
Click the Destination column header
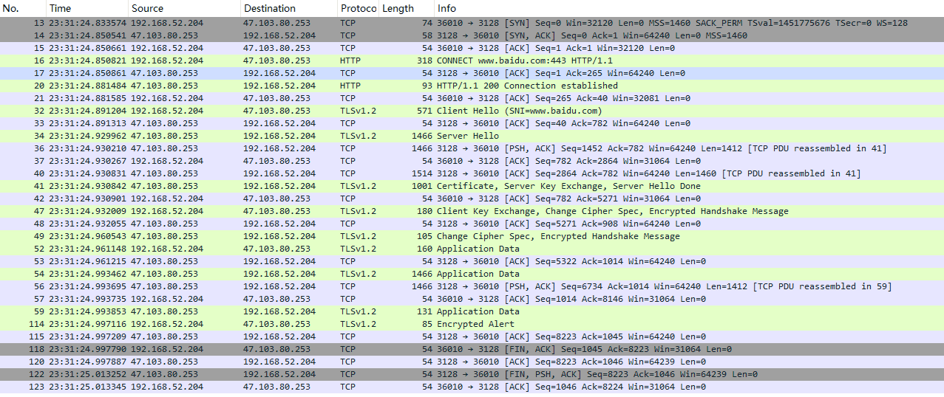288,8
